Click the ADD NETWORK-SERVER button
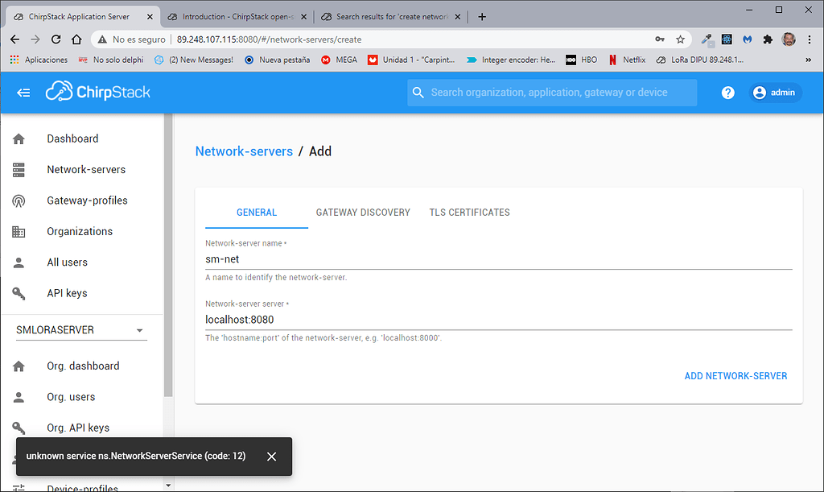The width and height of the screenshot is (824, 492). (x=735, y=375)
